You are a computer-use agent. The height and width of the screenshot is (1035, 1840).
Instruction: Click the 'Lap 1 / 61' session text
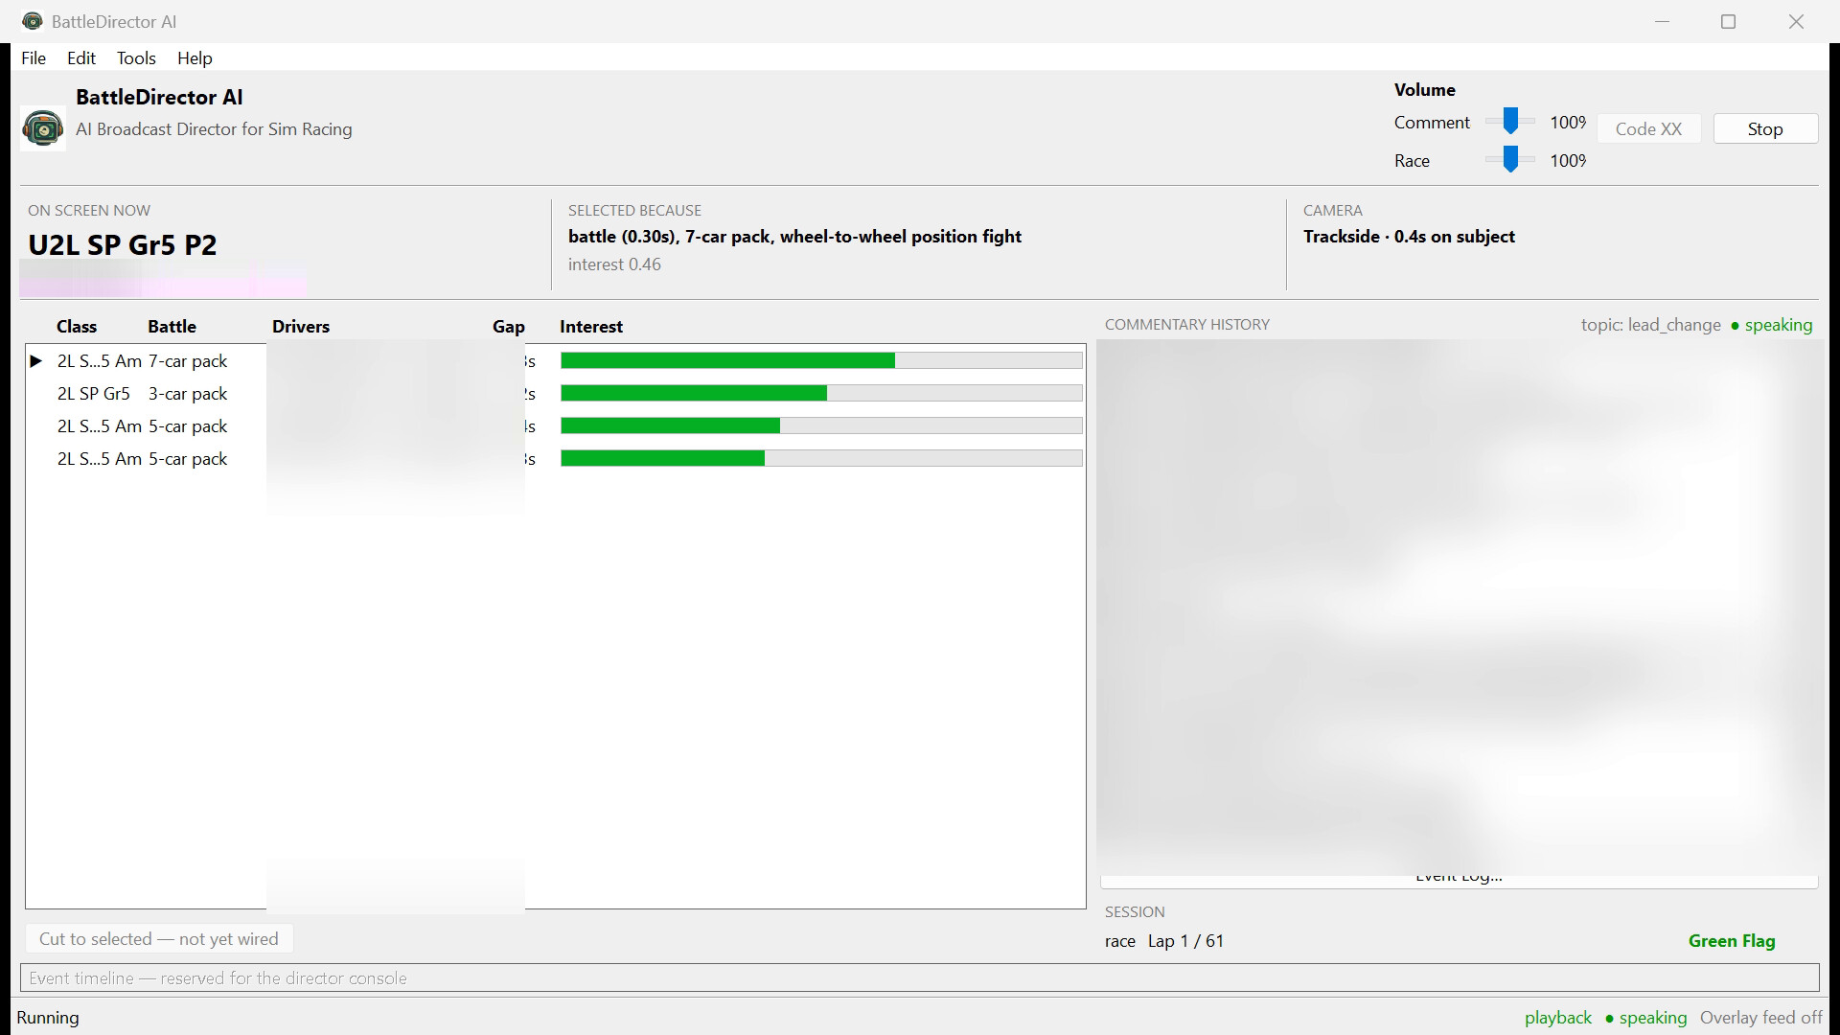(1185, 941)
